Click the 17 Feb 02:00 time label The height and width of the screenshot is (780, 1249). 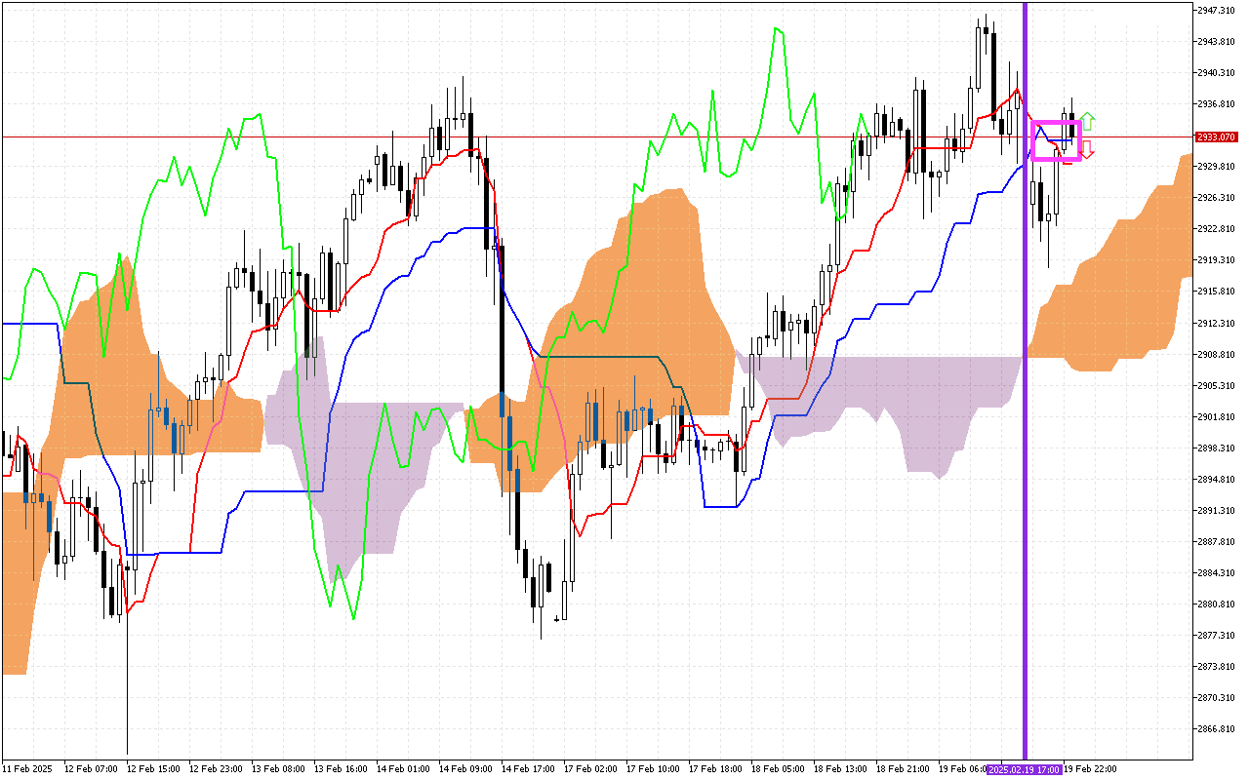pyautogui.click(x=591, y=769)
